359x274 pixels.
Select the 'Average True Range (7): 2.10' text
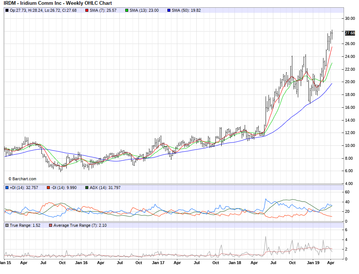pos(80,226)
